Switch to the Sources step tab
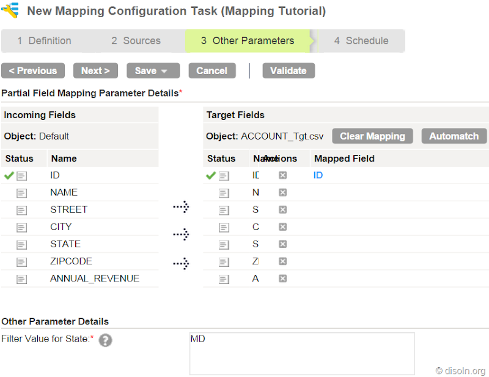Screen dimensions: 489x377 (136, 41)
